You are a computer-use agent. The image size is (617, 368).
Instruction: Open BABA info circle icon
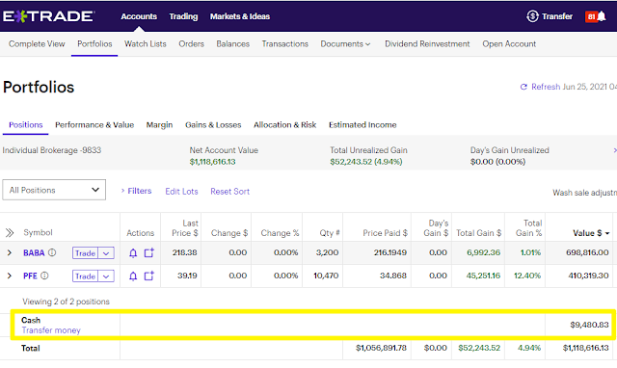click(52, 252)
